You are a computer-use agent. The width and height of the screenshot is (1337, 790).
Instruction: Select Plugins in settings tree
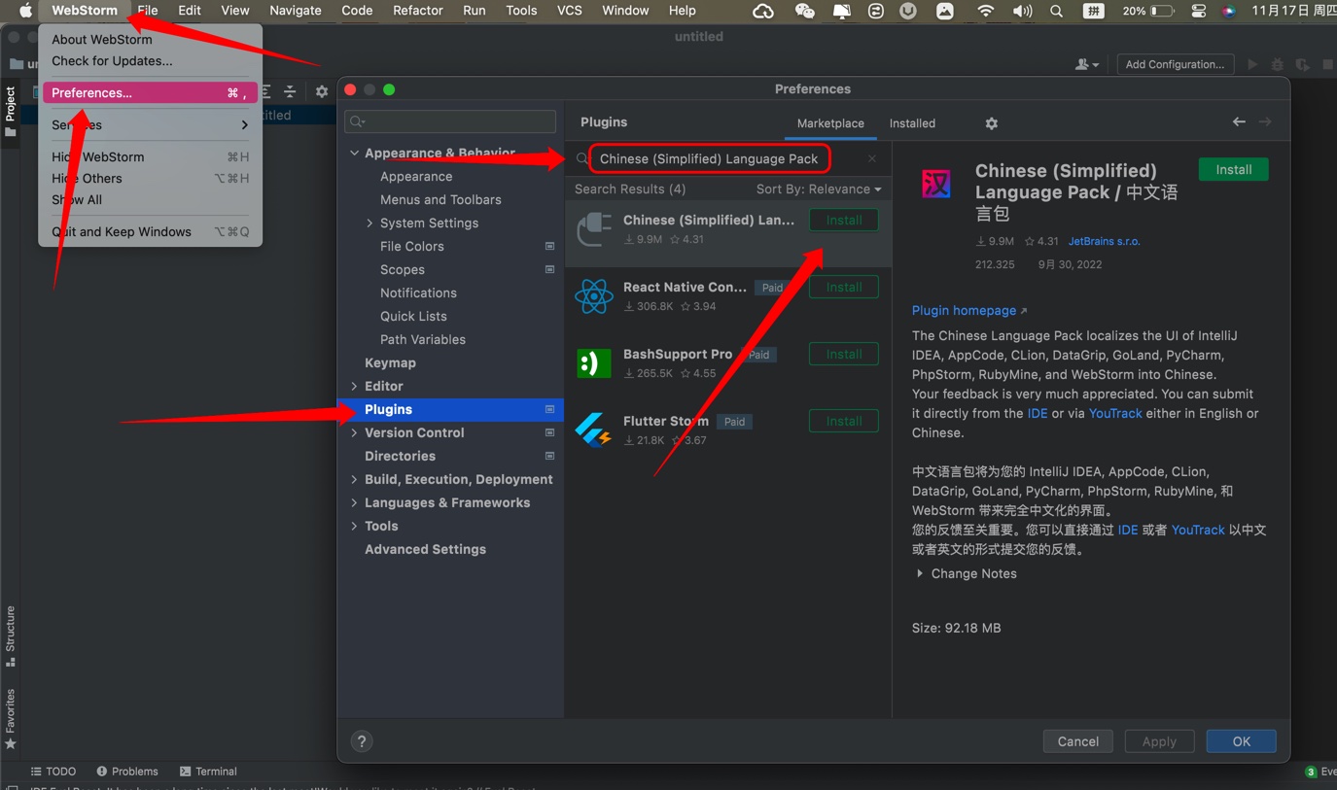tap(450, 409)
